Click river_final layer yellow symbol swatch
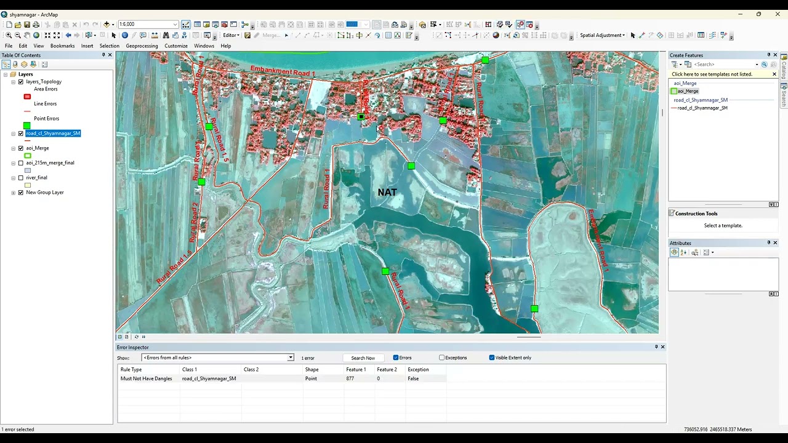Image resolution: width=788 pixels, height=443 pixels. click(28, 185)
